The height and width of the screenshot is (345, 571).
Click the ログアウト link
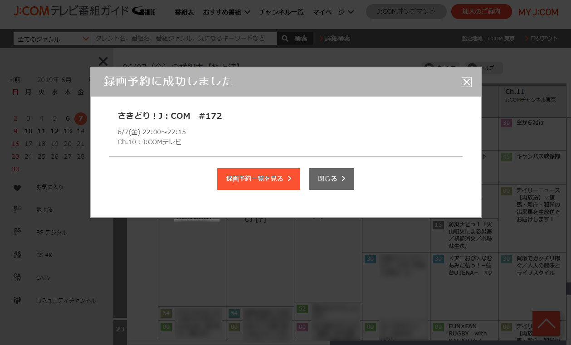(x=541, y=39)
